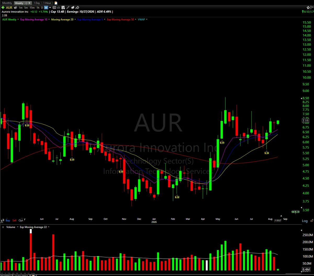The image size is (314, 276).
Task: Switch to the Monthly chart tab
Action: [7, 3]
